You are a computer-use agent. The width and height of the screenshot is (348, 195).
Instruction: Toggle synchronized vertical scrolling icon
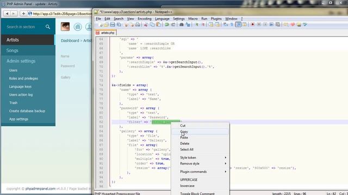pyautogui.click(x=211, y=24)
